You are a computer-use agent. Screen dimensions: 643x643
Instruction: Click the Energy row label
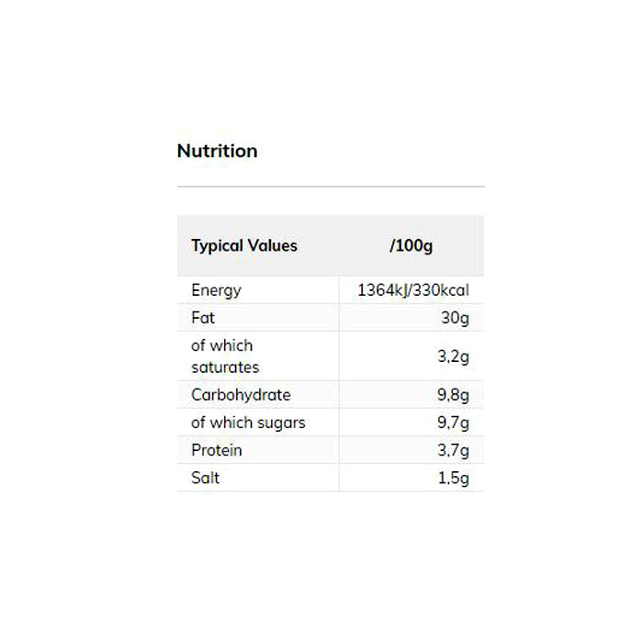(216, 290)
